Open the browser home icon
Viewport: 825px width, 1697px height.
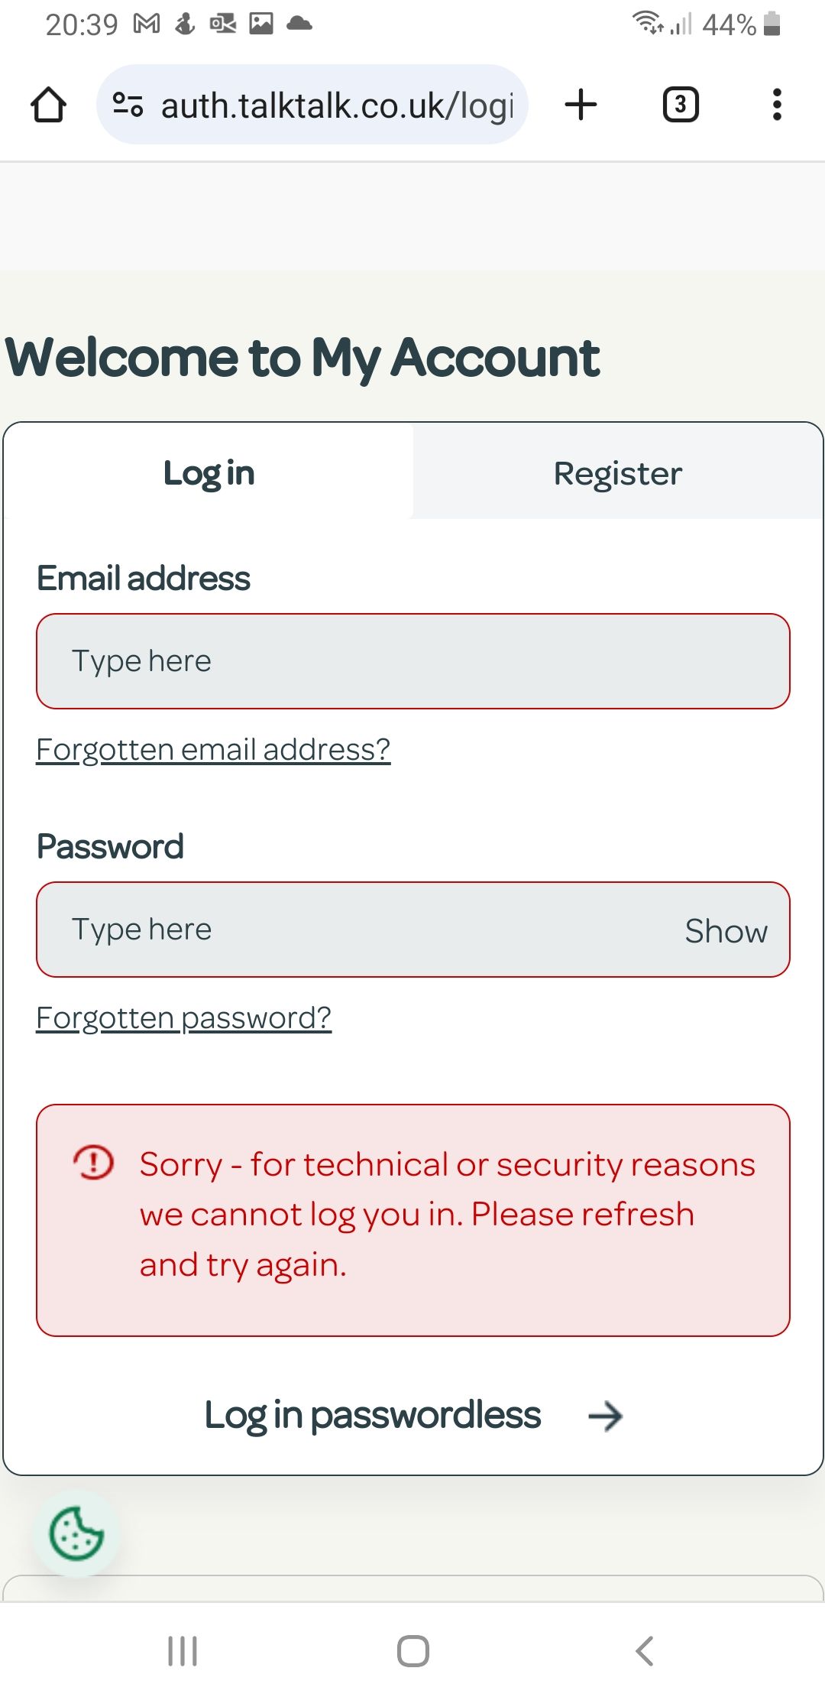click(x=49, y=105)
